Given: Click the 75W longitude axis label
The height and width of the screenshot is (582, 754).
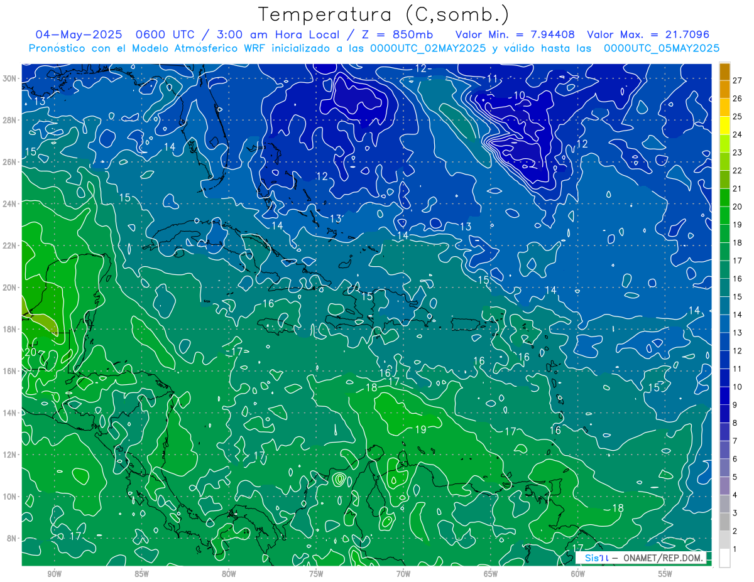Looking at the screenshot, I should pos(316,574).
